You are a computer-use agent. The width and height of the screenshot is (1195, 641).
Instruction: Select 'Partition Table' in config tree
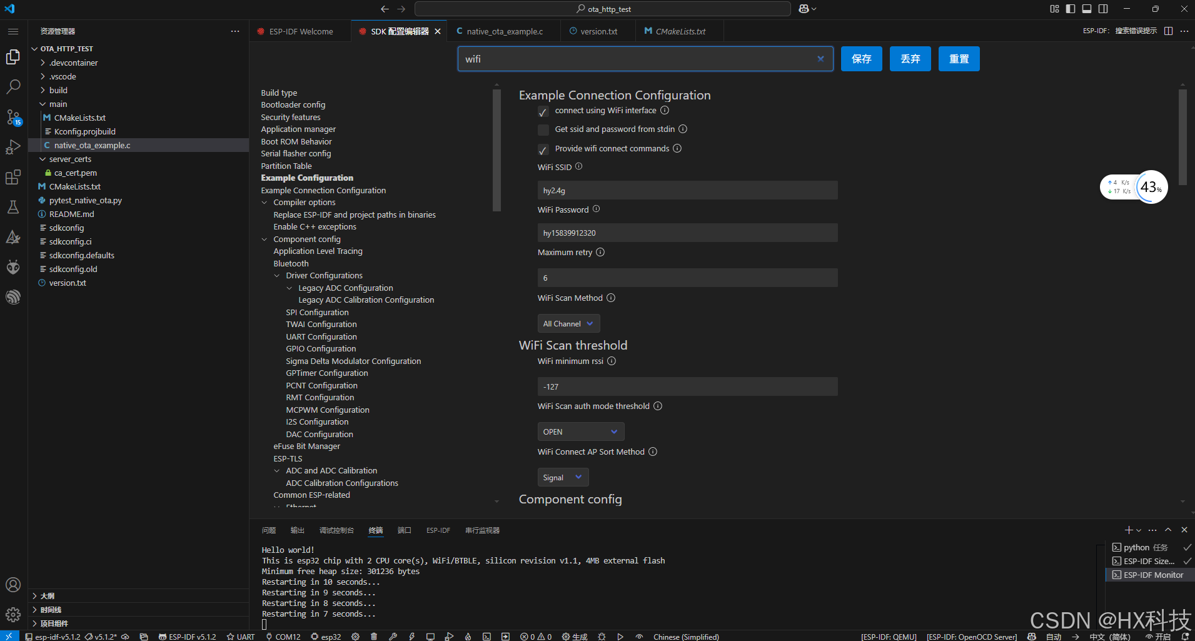(x=286, y=166)
